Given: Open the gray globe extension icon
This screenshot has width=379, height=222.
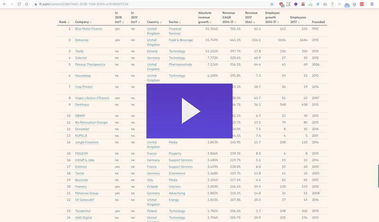Looking at the screenshot, I should [354, 4].
